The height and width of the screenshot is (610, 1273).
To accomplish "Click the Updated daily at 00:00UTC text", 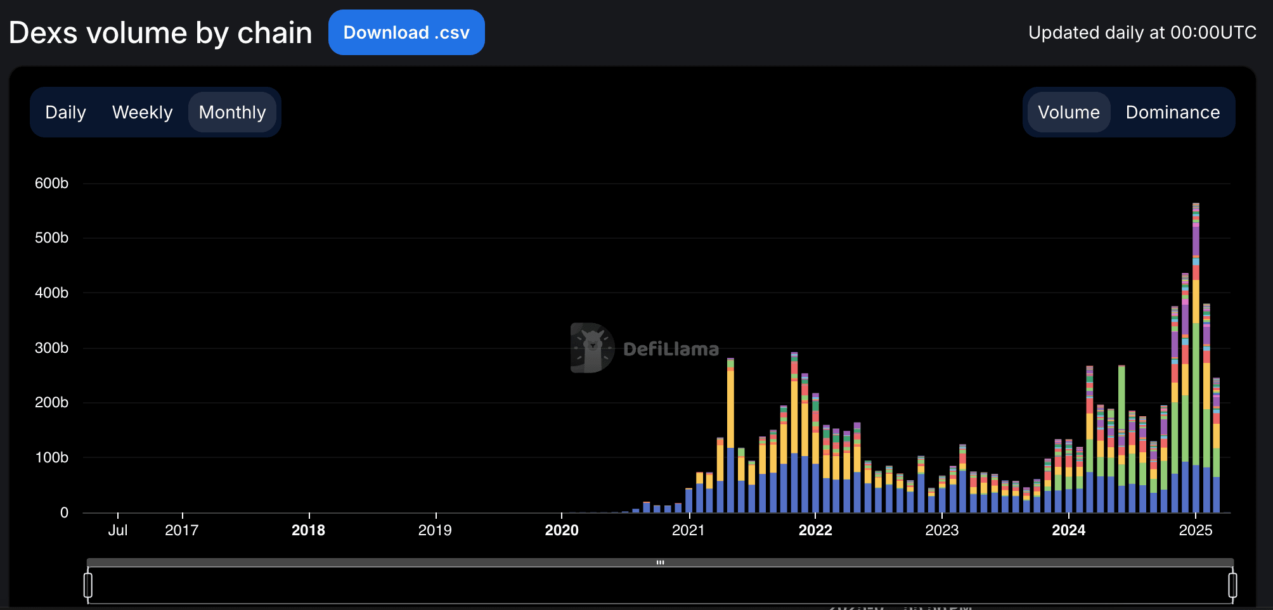I will tap(1142, 32).
